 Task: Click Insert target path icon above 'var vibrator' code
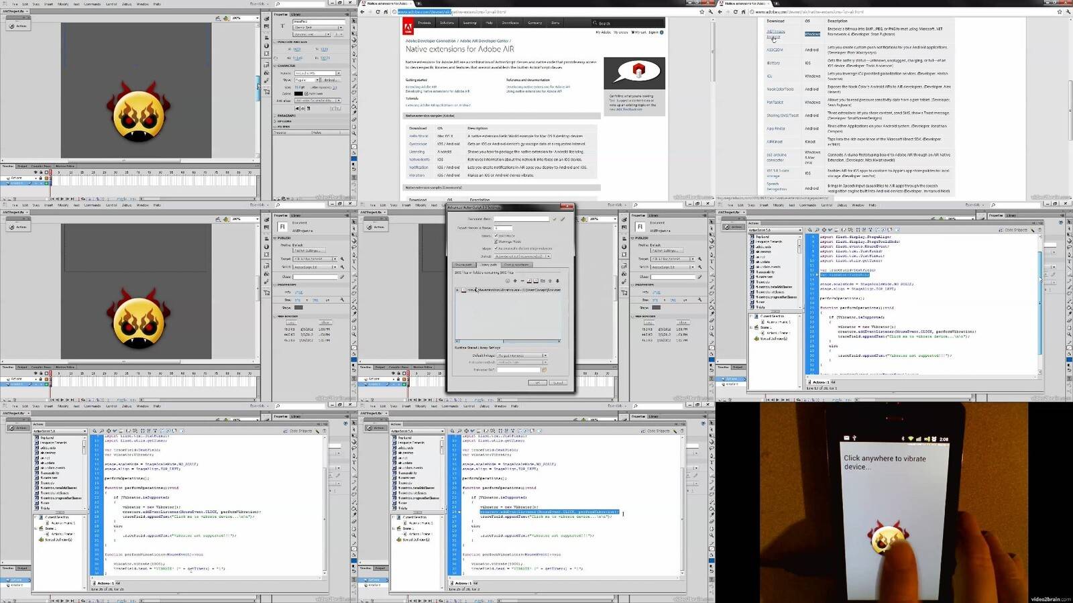tap(824, 229)
